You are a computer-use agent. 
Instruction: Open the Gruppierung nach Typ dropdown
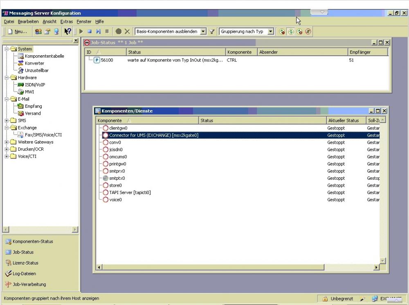point(271,32)
